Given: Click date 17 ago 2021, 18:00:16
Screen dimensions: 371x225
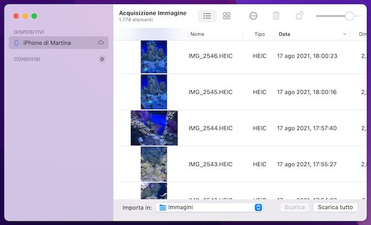Looking at the screenshot, I should point(307,92).
